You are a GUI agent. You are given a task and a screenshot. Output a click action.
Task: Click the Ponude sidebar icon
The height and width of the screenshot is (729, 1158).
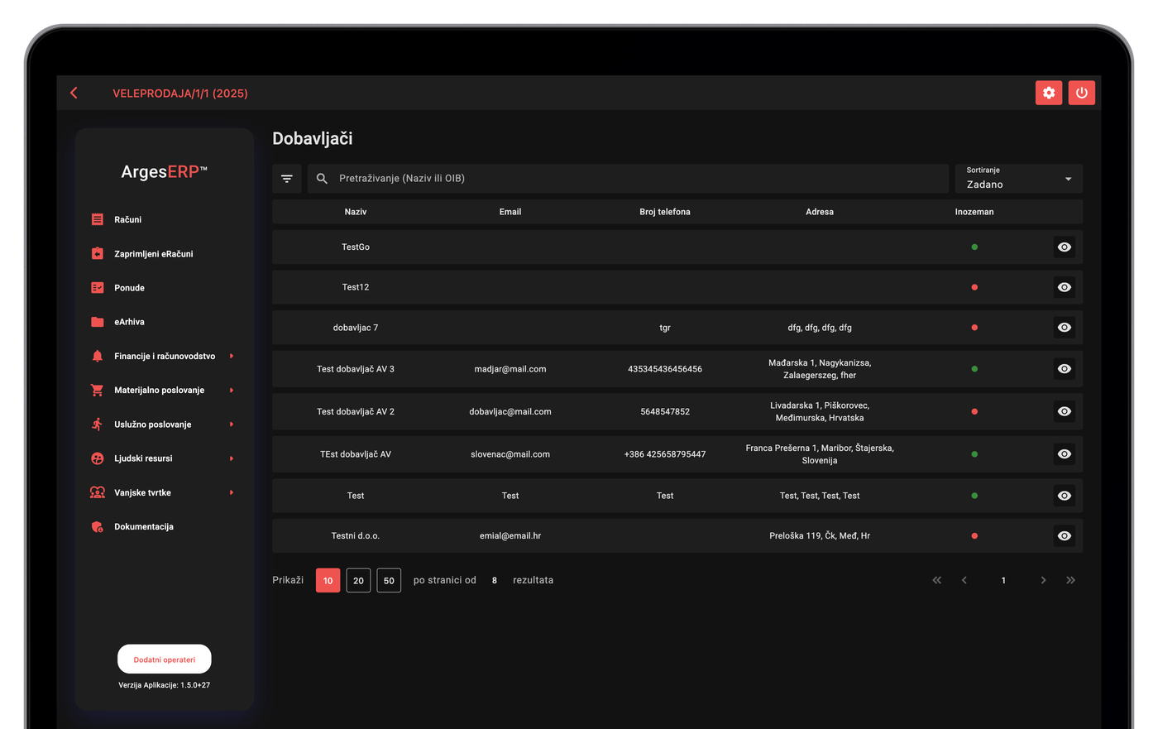pos(98,288)
